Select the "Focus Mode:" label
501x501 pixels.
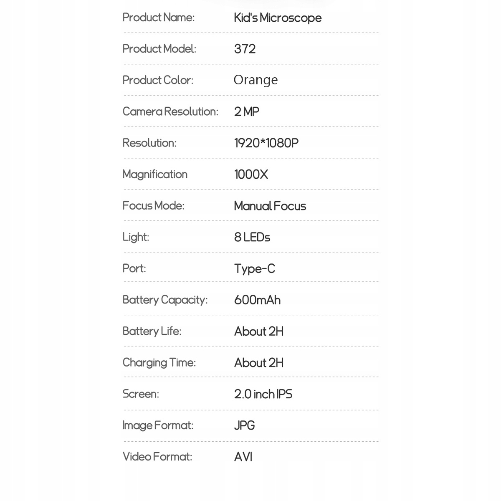[x=153, y=205]
